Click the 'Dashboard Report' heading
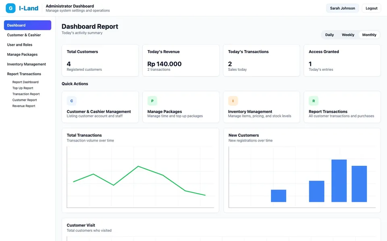The image size is (387, 241). 90,27
